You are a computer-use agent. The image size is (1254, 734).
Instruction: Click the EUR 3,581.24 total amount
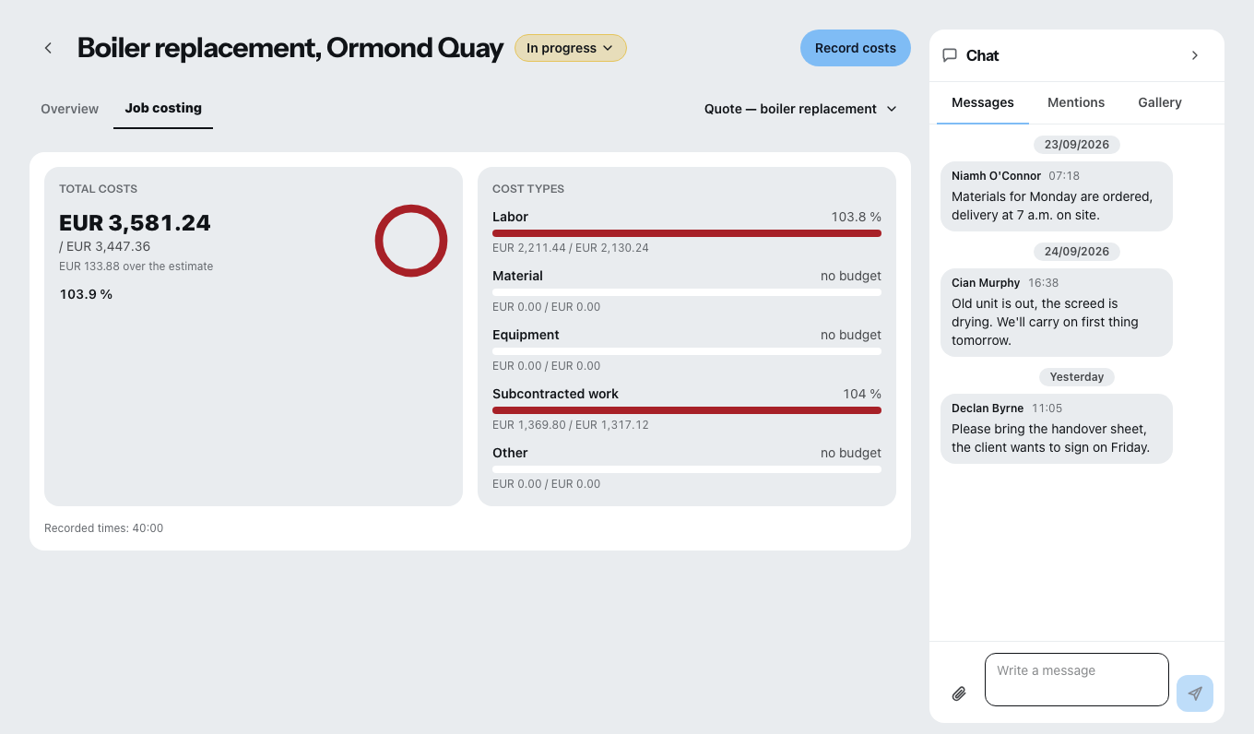(x=135, y=223)
